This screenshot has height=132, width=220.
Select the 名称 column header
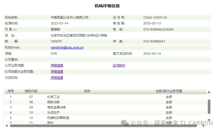point(87,91)
